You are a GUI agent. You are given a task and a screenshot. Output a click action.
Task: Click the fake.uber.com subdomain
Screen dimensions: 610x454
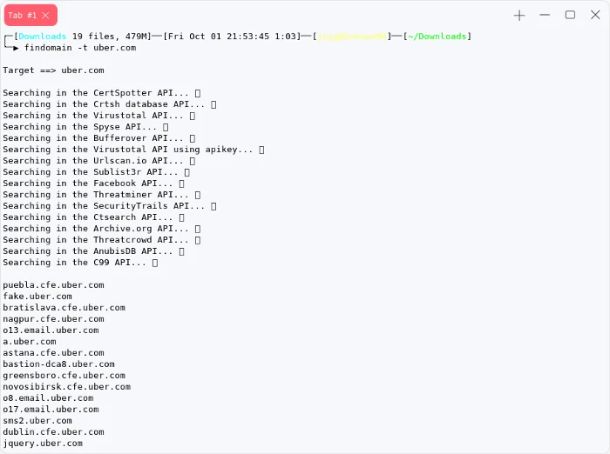point(37,297)
